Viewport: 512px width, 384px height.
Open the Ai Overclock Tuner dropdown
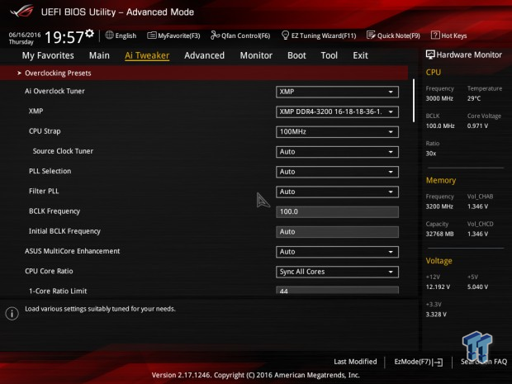(x=337, y=92)
